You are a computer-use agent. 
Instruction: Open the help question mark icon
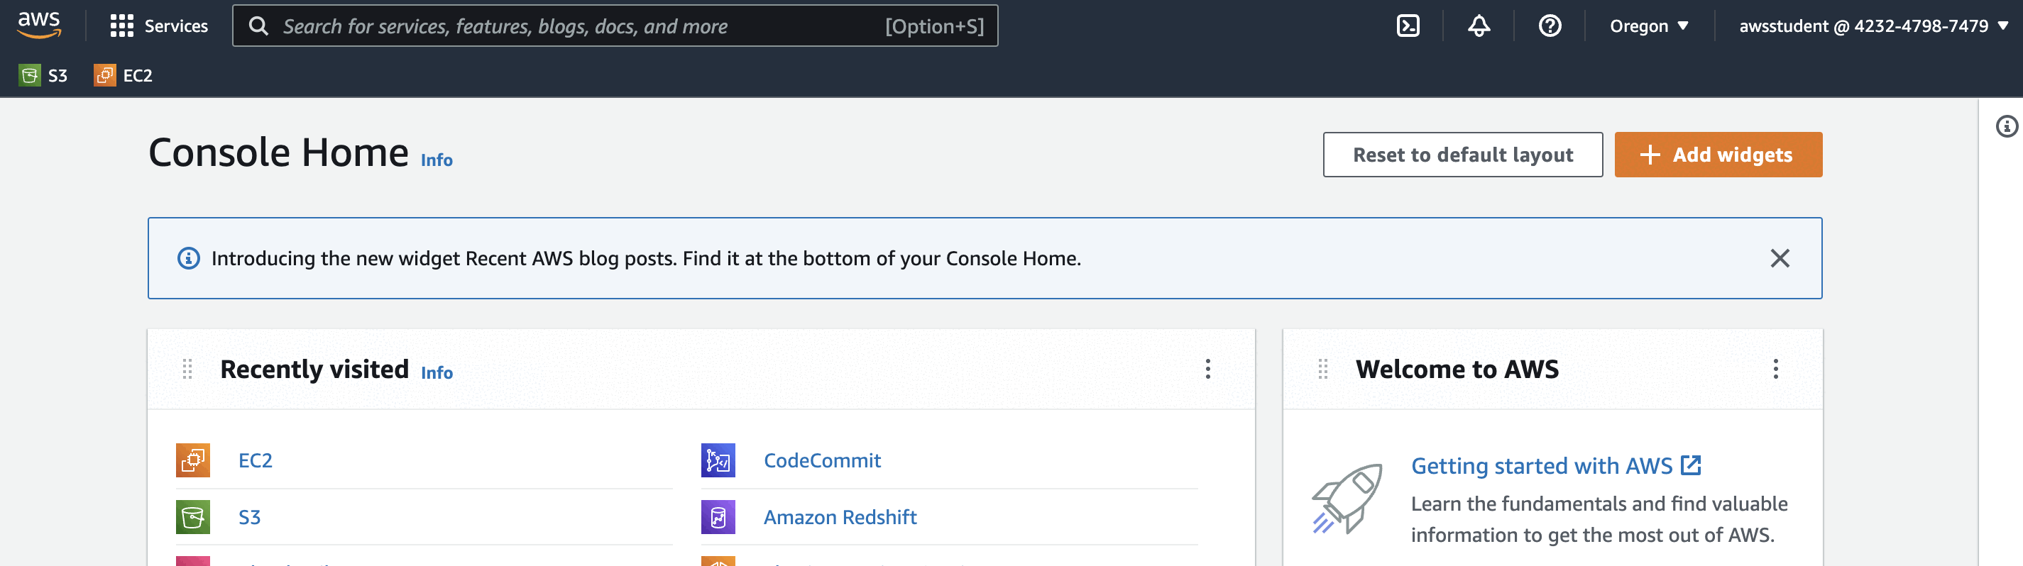point(1549,26)
